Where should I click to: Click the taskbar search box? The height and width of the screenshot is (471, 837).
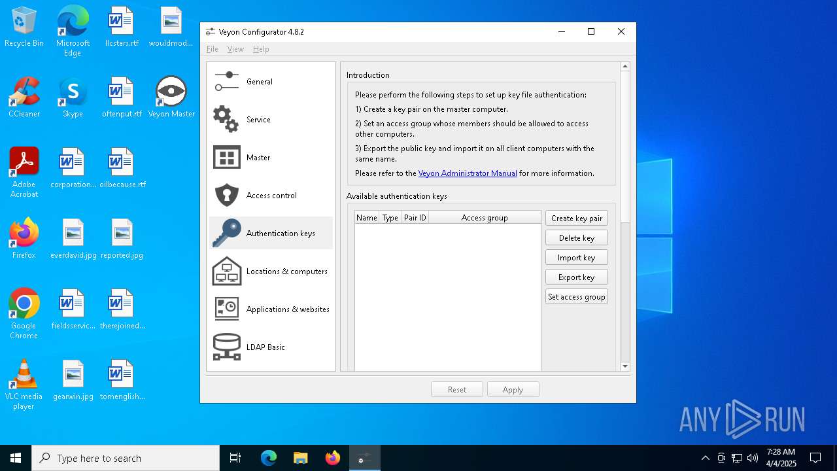tap(126, 458)
